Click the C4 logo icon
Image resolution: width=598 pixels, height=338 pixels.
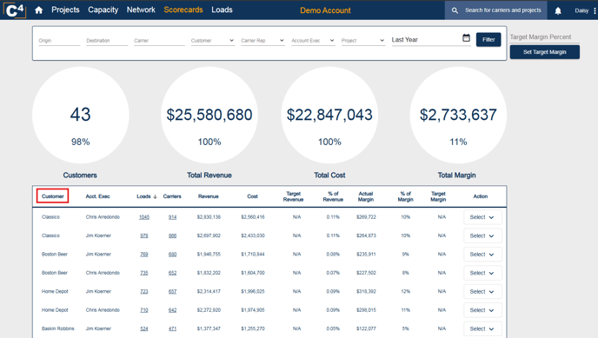15,10
